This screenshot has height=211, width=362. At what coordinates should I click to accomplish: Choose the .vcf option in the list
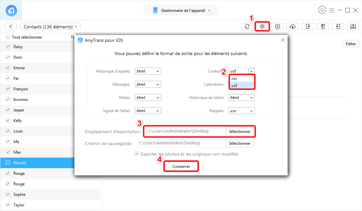click(242, 86)
